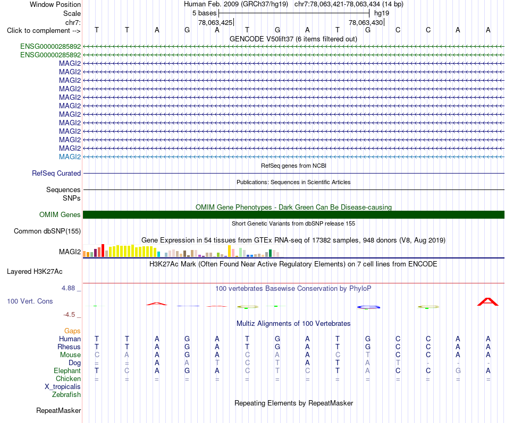Image resolution: width=505 pixels, height=423 pixels.
Task: Click the Zebrafish alignment row label
Action: pyautogui.click(x=66, y=394)
